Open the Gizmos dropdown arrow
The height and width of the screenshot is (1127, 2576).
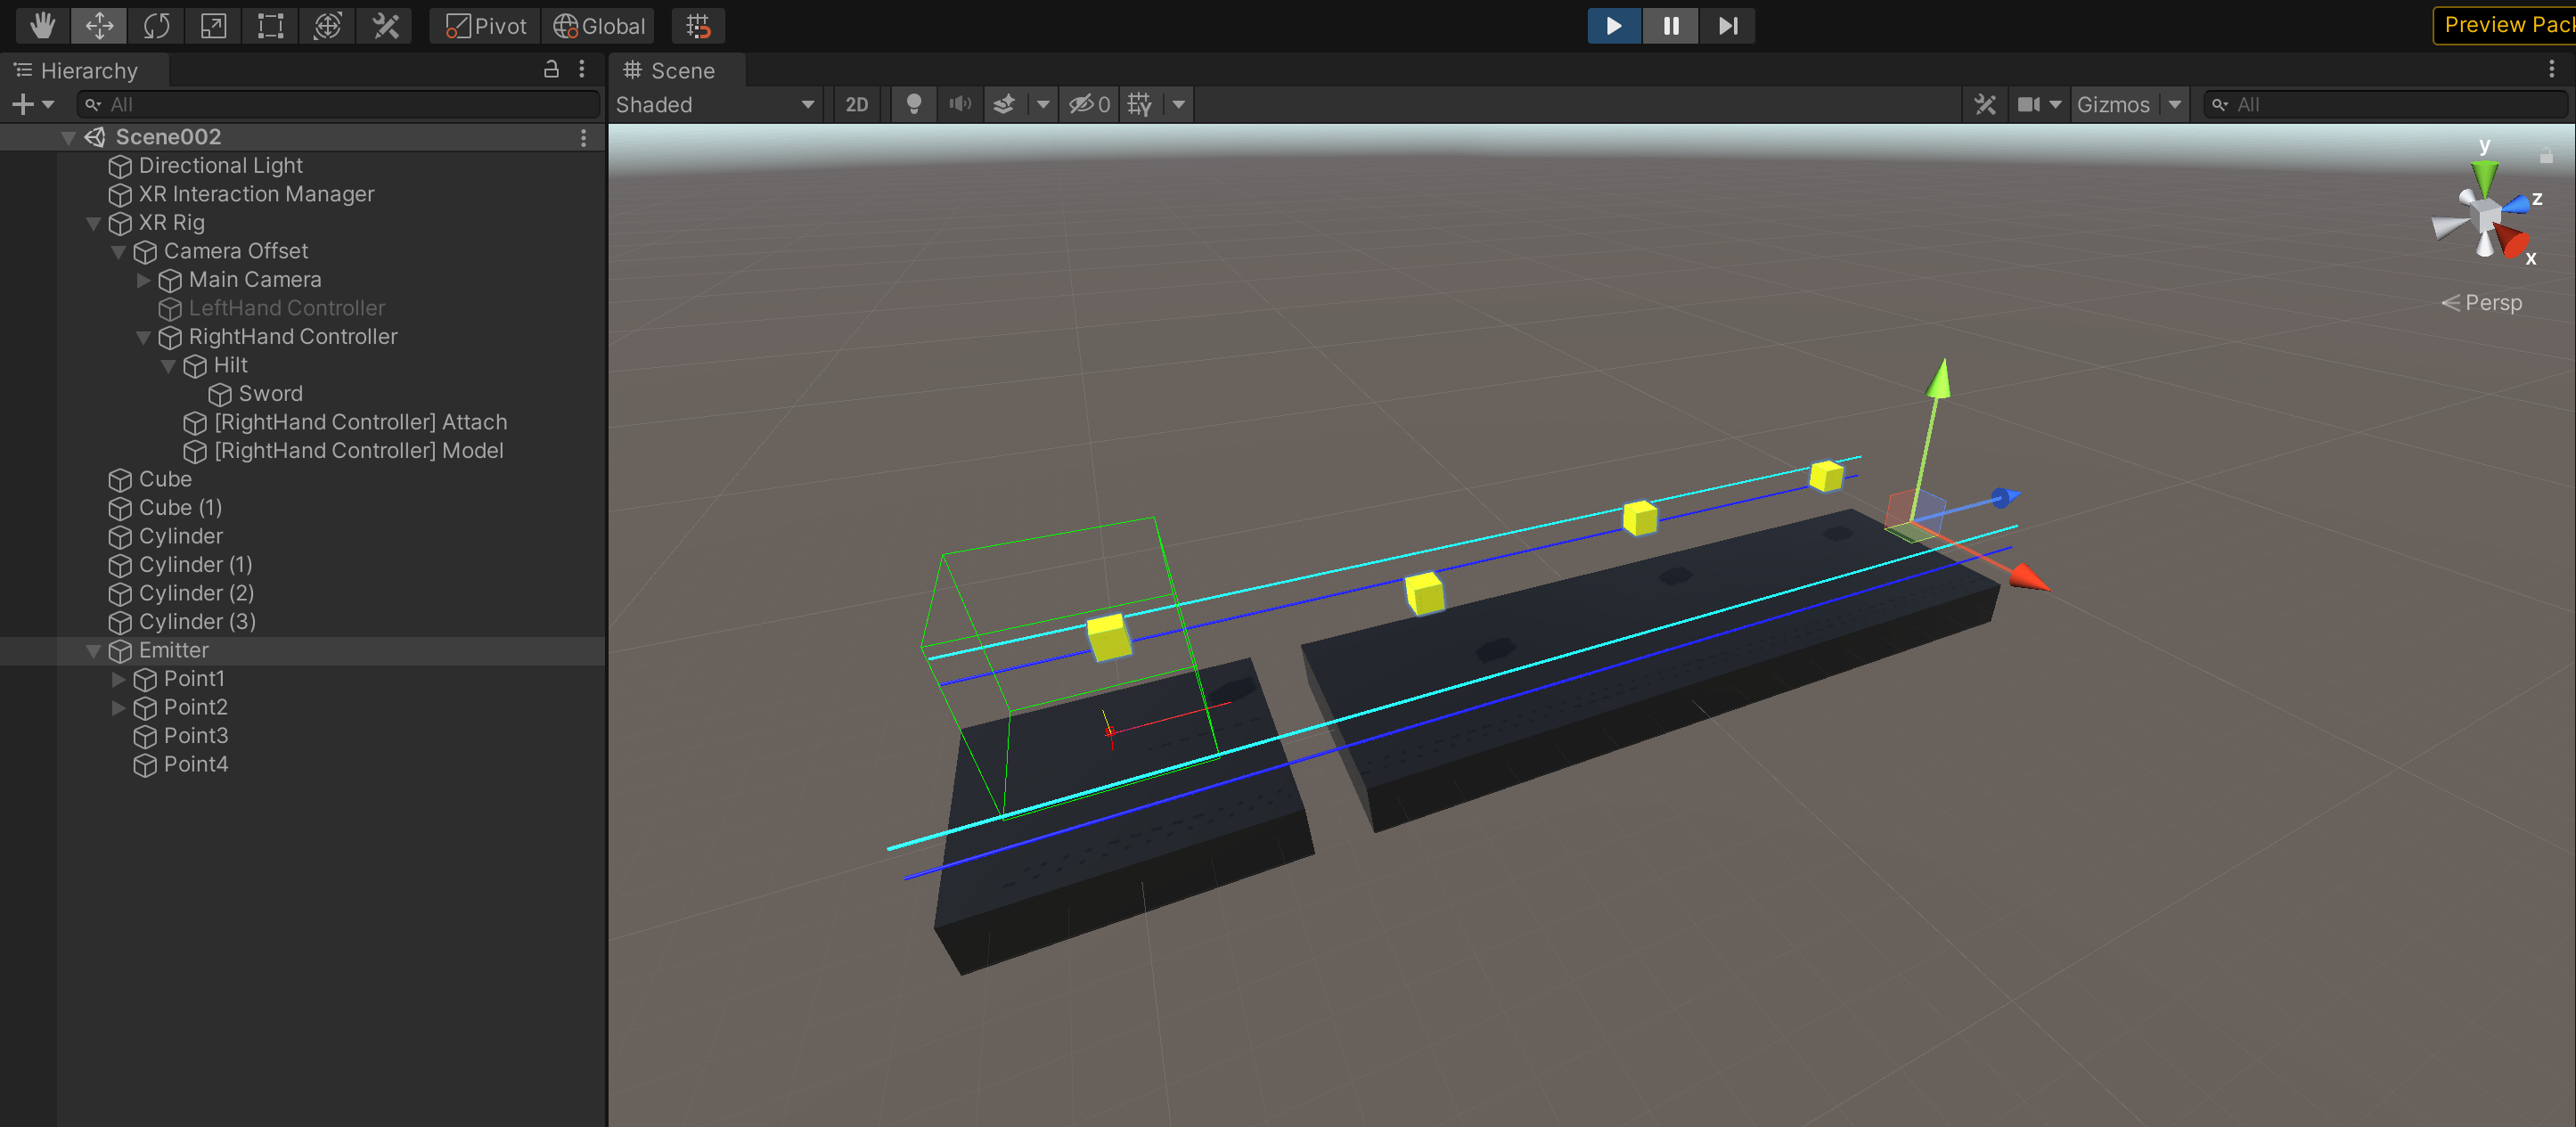tap(2174, 104)
